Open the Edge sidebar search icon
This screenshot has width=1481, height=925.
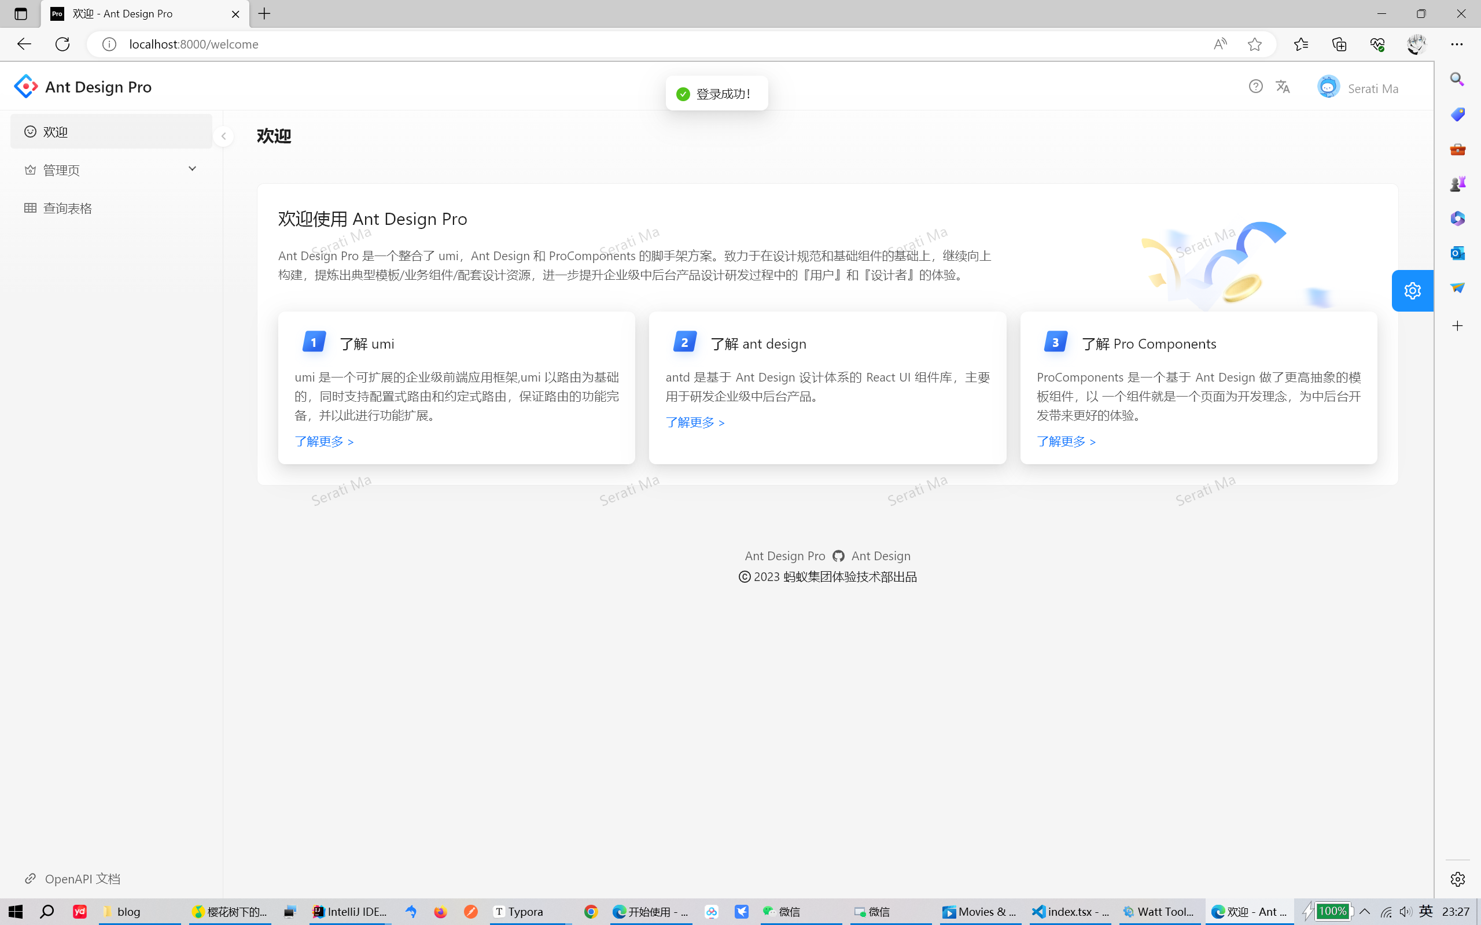[1458, 80]
